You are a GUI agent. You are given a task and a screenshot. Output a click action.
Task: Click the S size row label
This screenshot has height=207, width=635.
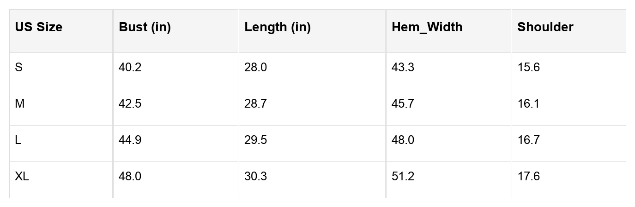click(x=18, y=68)
